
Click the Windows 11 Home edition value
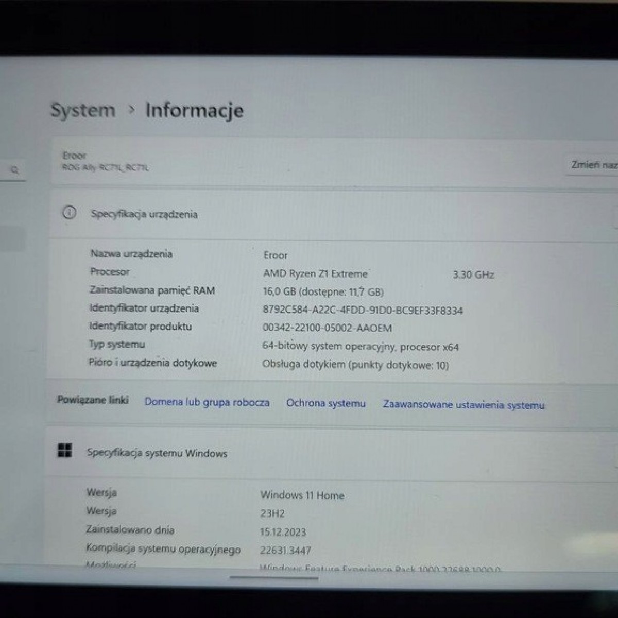pos(302,495)
